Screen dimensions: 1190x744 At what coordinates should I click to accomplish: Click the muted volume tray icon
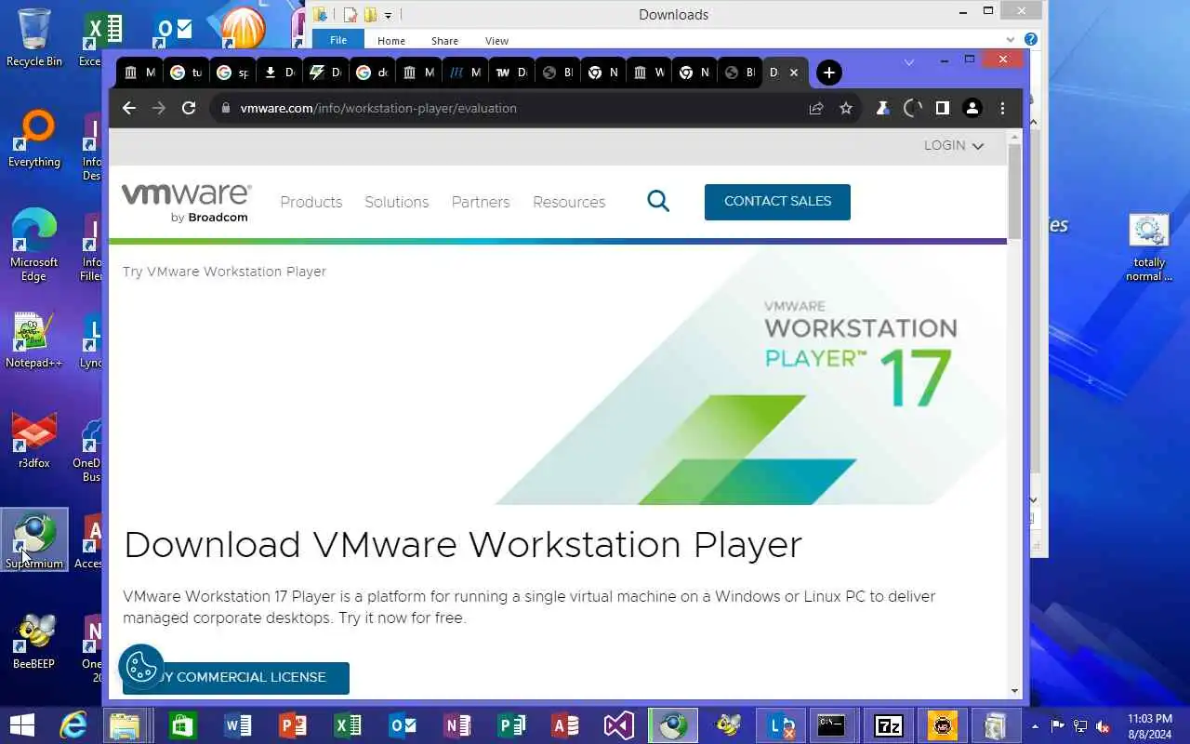coord(1103,725)
